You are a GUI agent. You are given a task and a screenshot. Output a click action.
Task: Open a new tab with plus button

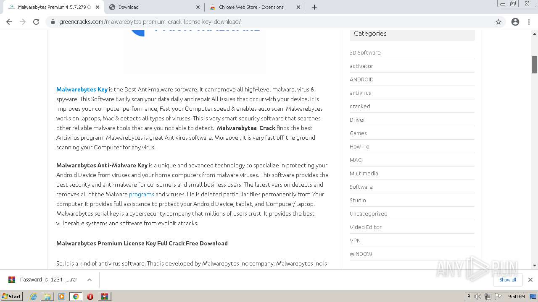click(314, 7)
